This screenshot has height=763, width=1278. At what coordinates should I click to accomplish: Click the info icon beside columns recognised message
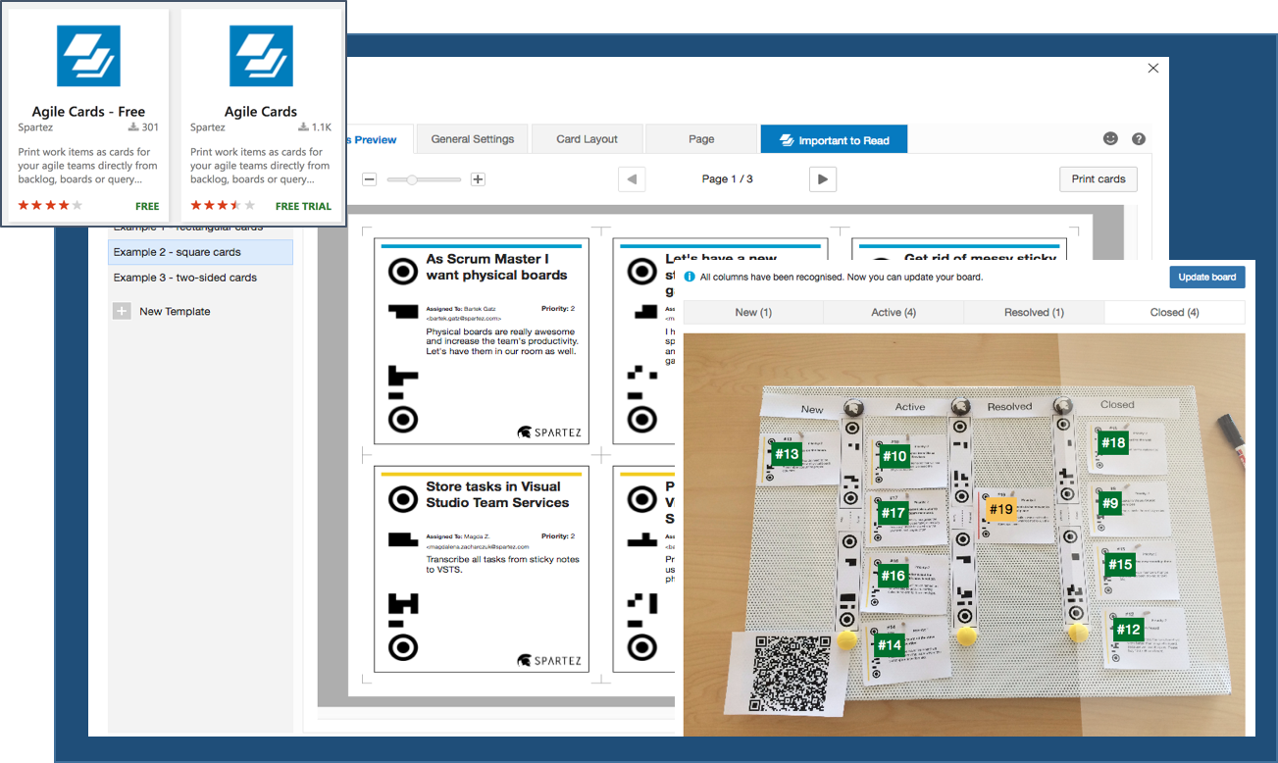[690, 277]
